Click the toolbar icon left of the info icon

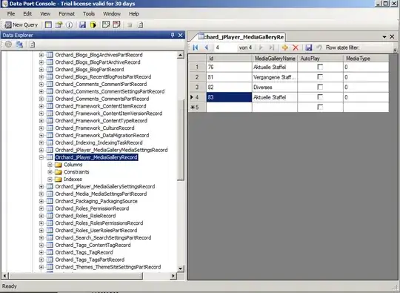click(x=59, y=24)
